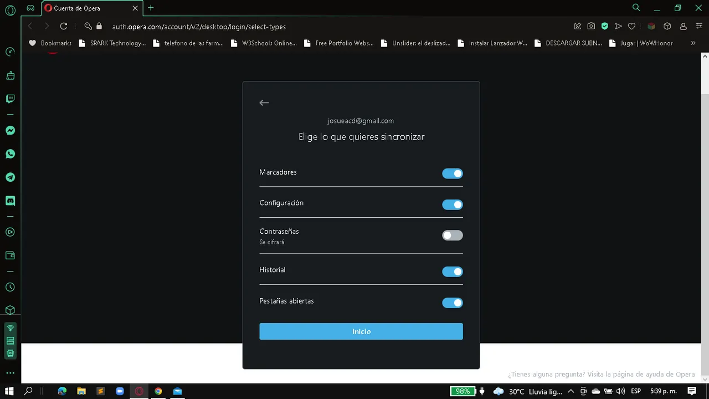Toggle RAM limiter icon in sidebar

[x=10, y=341]
